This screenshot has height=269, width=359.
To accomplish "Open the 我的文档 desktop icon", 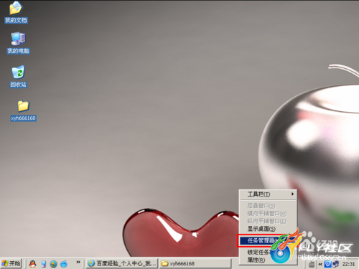I will 16,12.
